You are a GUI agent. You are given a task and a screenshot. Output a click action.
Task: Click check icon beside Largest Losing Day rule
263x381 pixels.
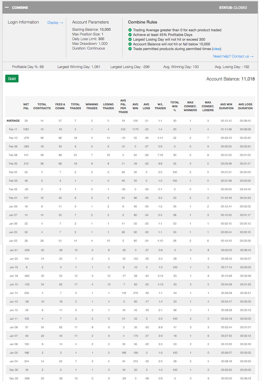coord(130,40)
